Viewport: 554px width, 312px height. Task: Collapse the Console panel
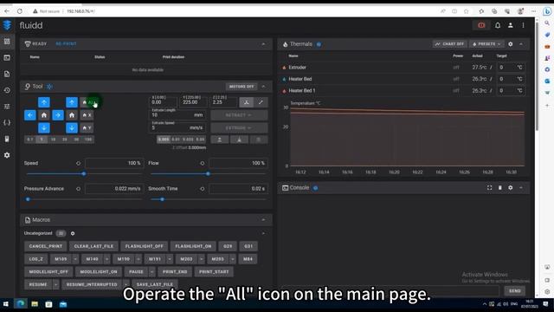pyautogui.click(x=521, y=187)
